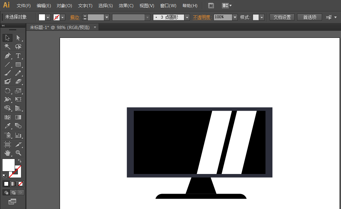Open the 效果(C) menu
This screenshot has height=209, width=341.
pos(126,6)
